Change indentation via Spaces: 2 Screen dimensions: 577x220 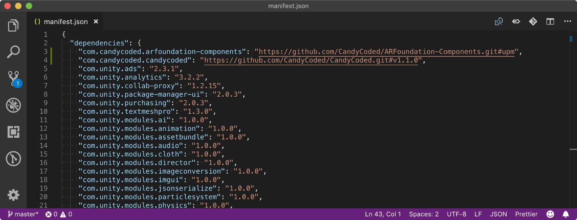[424, 214]
